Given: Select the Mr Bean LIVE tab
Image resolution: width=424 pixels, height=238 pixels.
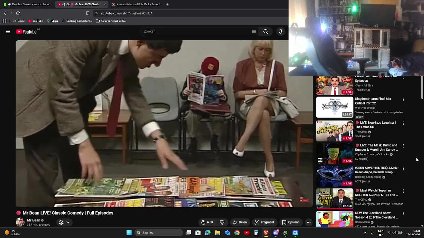Looking at the screenshot, I should [81, 4].
